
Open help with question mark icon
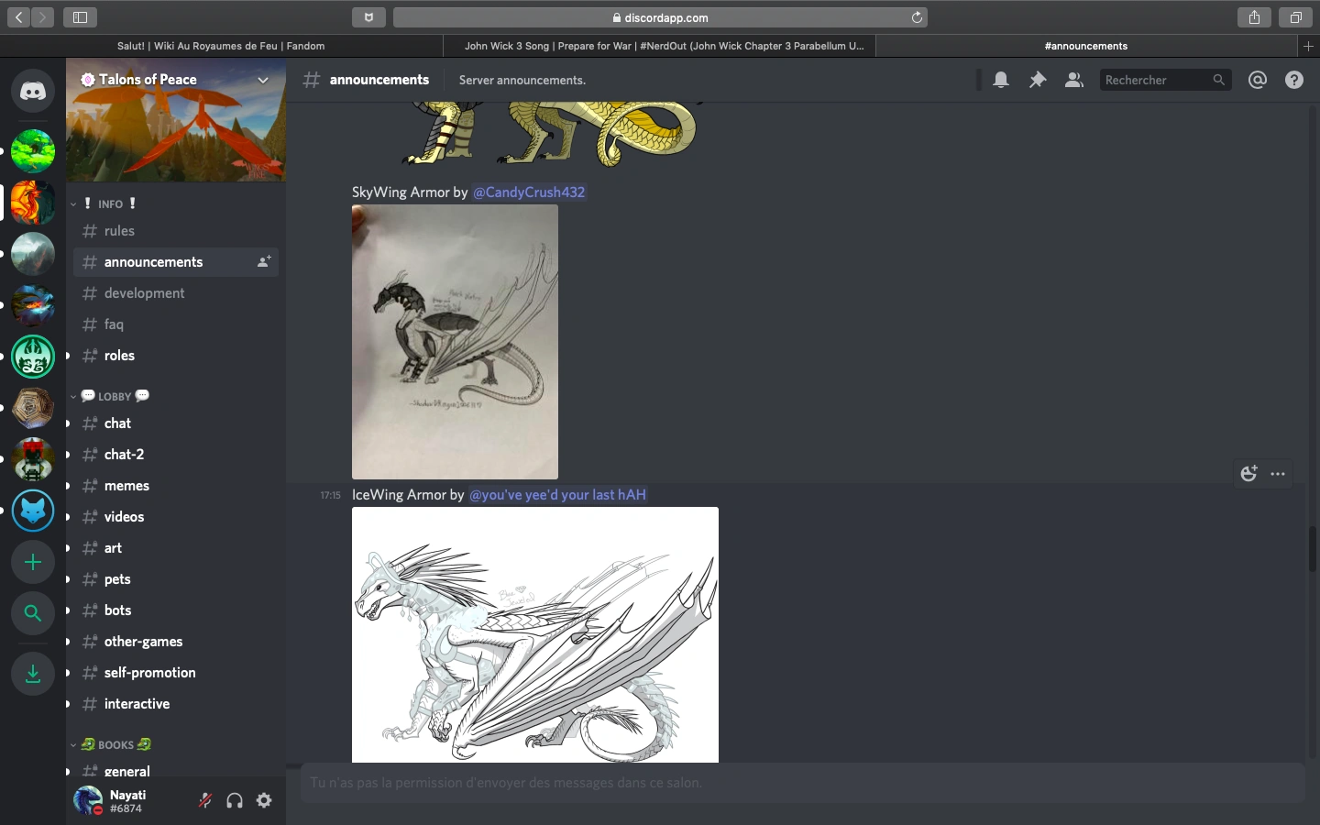pos(1294,81)
